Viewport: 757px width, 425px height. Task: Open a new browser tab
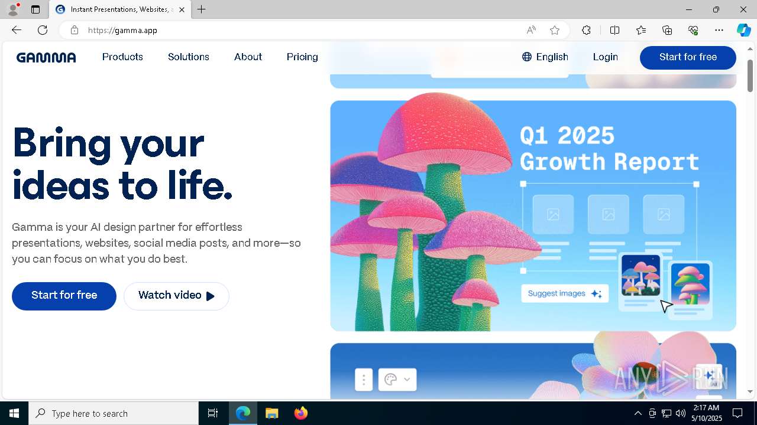pos(202,9)
